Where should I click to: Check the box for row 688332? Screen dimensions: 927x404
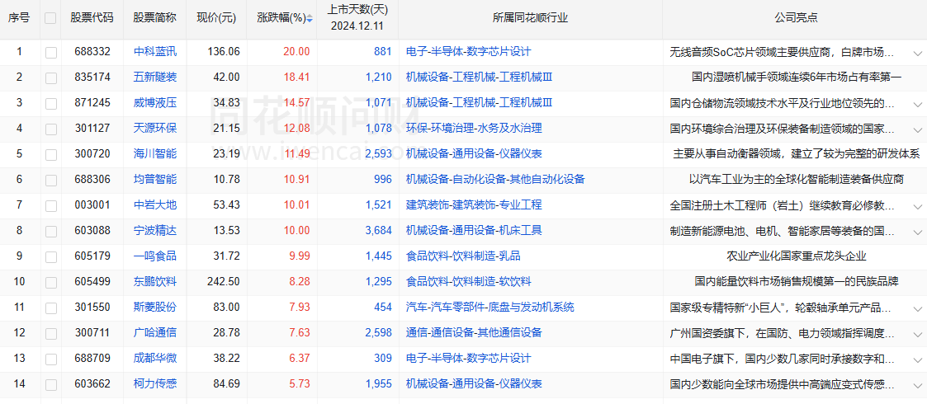point(51,52)
